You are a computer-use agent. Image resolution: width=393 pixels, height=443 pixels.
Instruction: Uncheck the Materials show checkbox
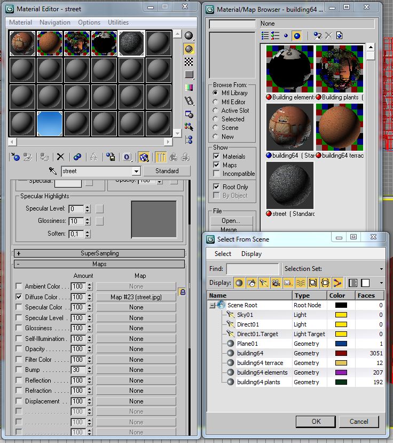click(x=216, y=156)
